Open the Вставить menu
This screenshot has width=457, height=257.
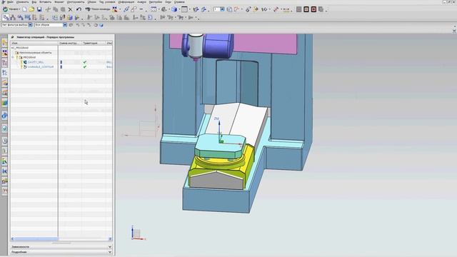(x=45, y=2)
